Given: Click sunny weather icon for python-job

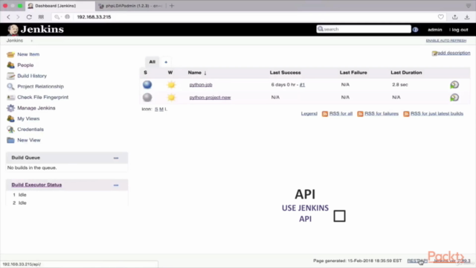Looking at the screenshot, I should (171, 84).
